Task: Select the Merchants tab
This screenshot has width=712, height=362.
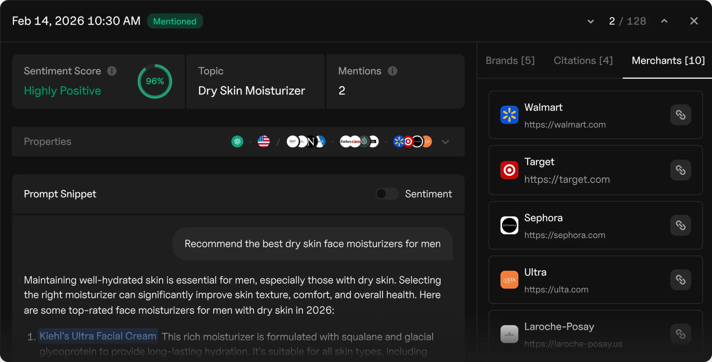Action: [x=668, y=60]
